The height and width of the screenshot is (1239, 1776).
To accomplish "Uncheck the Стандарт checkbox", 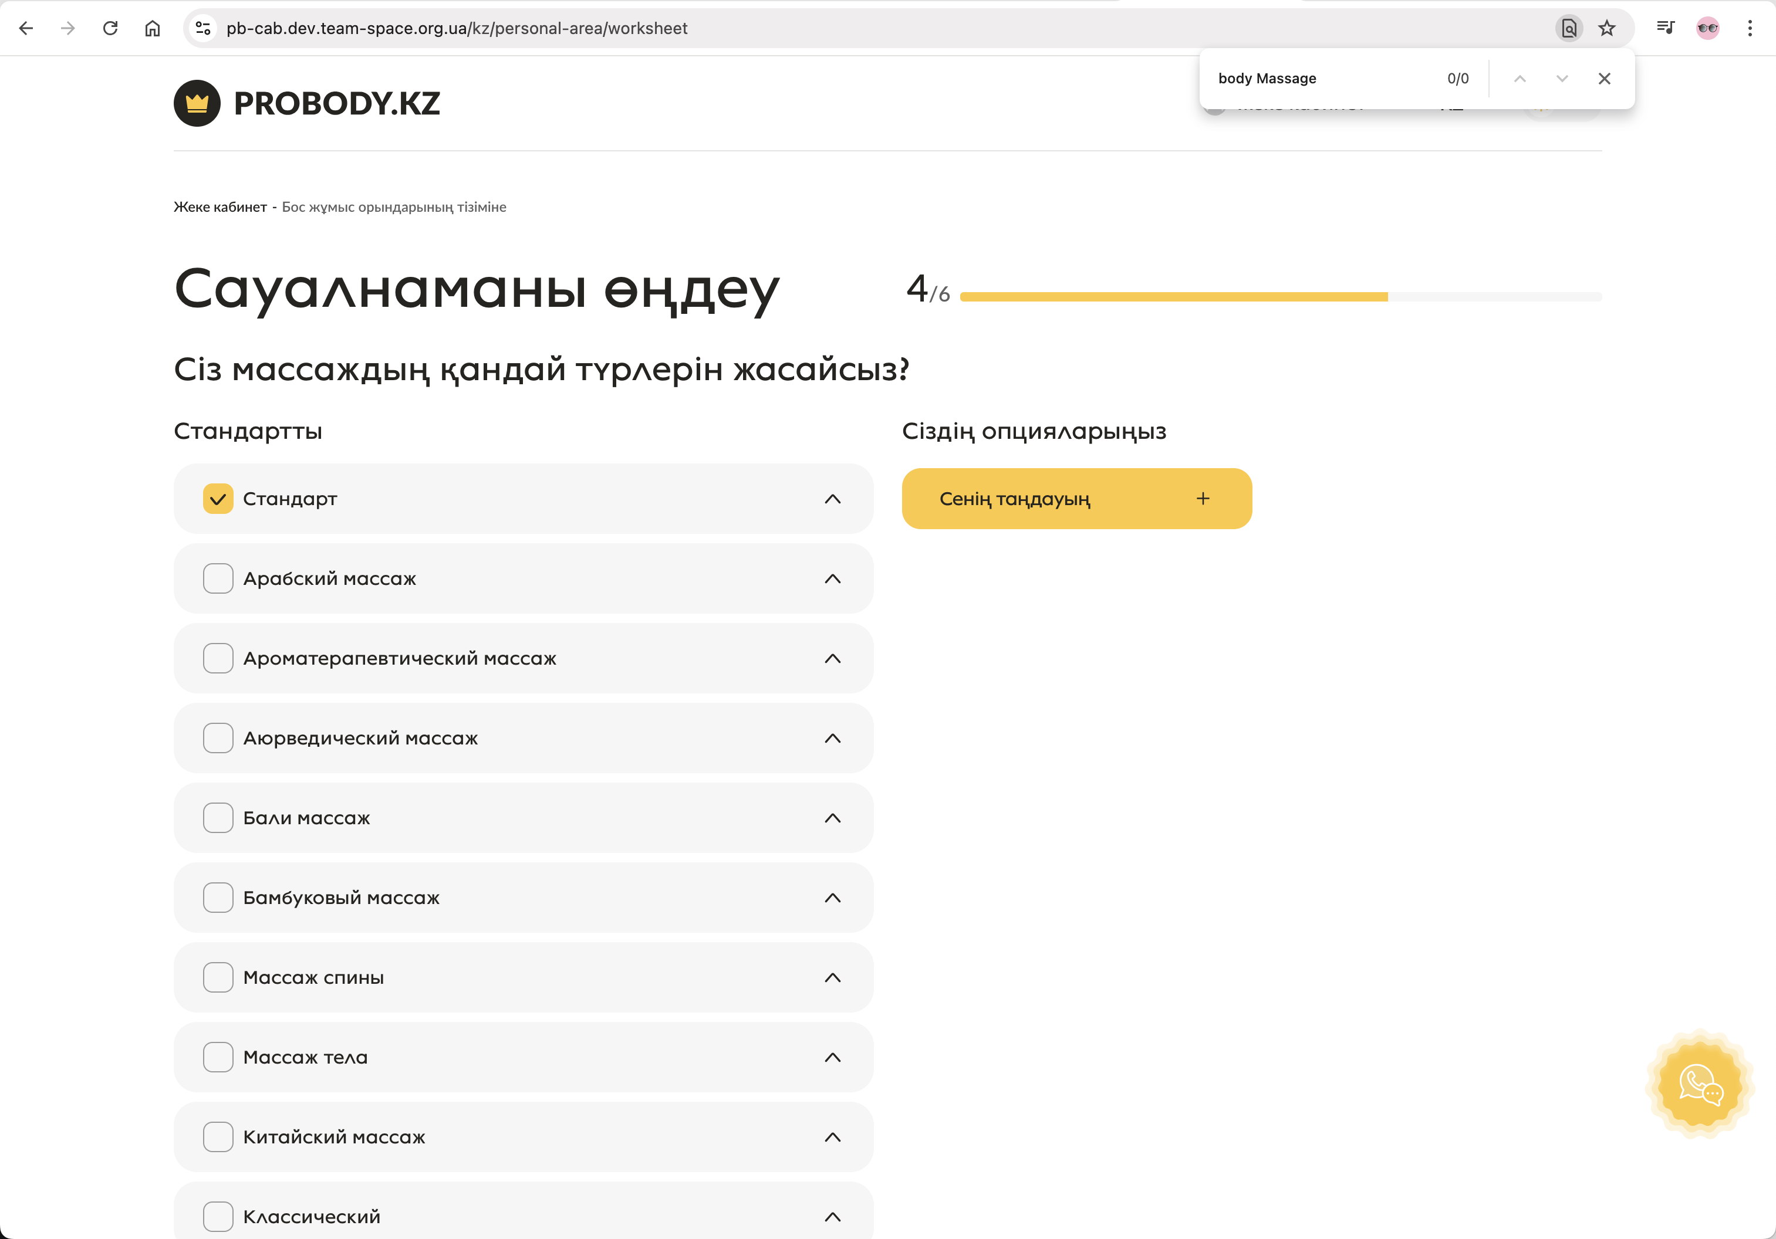I will click(x=218, y=499).
